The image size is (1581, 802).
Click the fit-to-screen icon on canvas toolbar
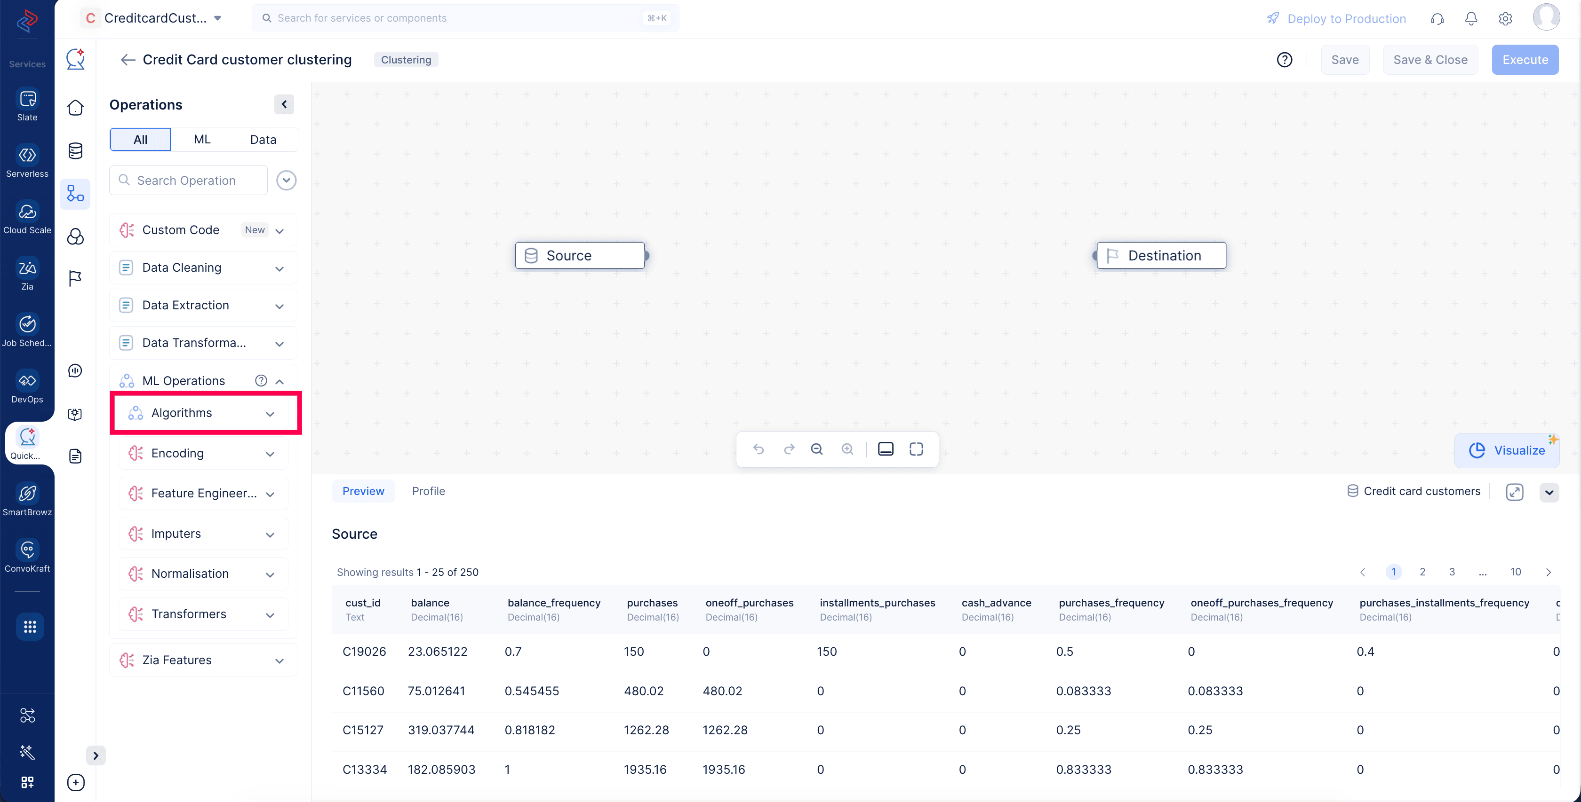tap(916, 449)
